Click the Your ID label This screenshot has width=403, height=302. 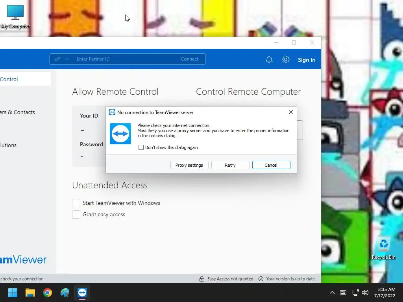pyautogui.click(x=89, y=116)
